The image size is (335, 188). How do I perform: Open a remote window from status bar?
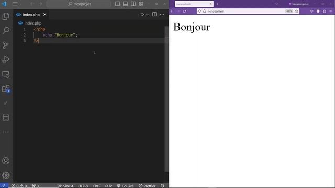tap(4, 186)
